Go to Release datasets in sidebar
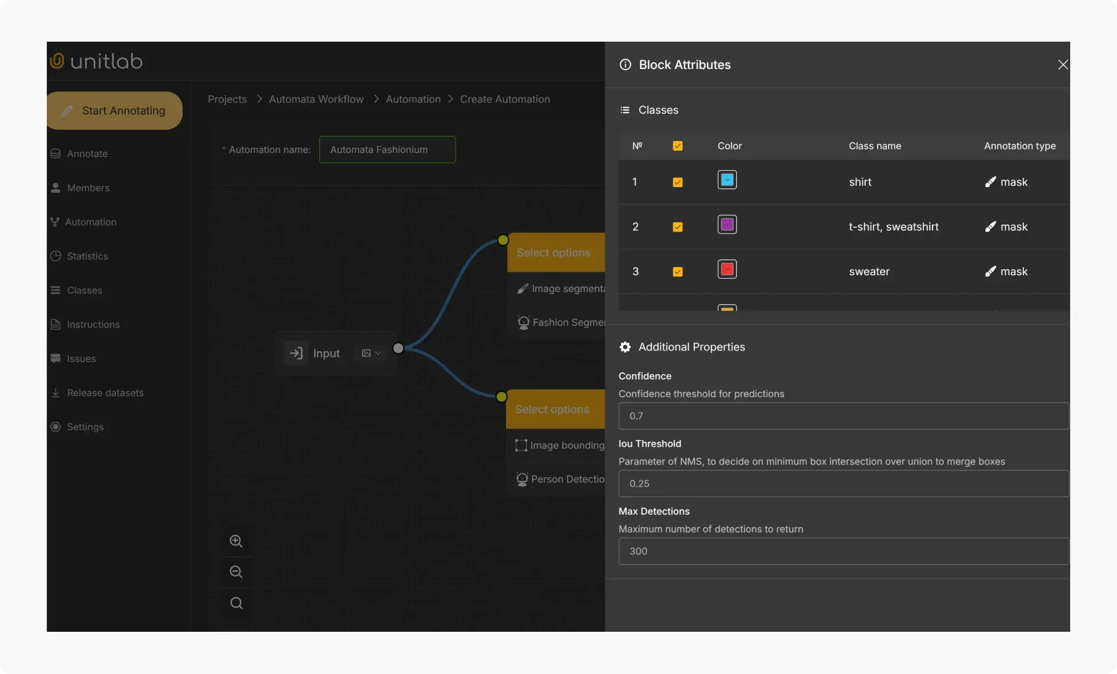Screen dimensions: 1117x674 pyautogui.click(x=105, y=393)
